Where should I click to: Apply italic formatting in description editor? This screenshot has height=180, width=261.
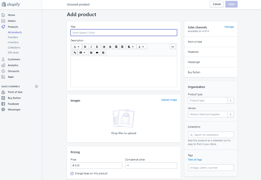[91, 47]
